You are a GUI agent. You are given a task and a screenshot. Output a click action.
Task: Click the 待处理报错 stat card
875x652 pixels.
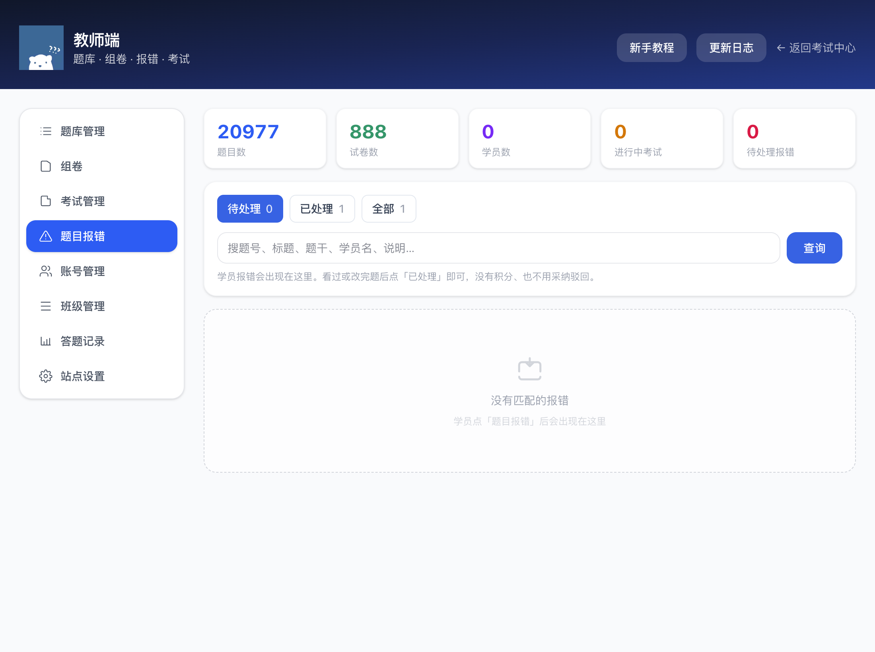[x=795, y=139]
